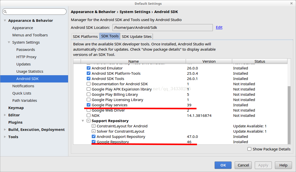The image size is (296, 172).
Task: Click Android Support Repository version 47.0.0
Action: (192, 137)
